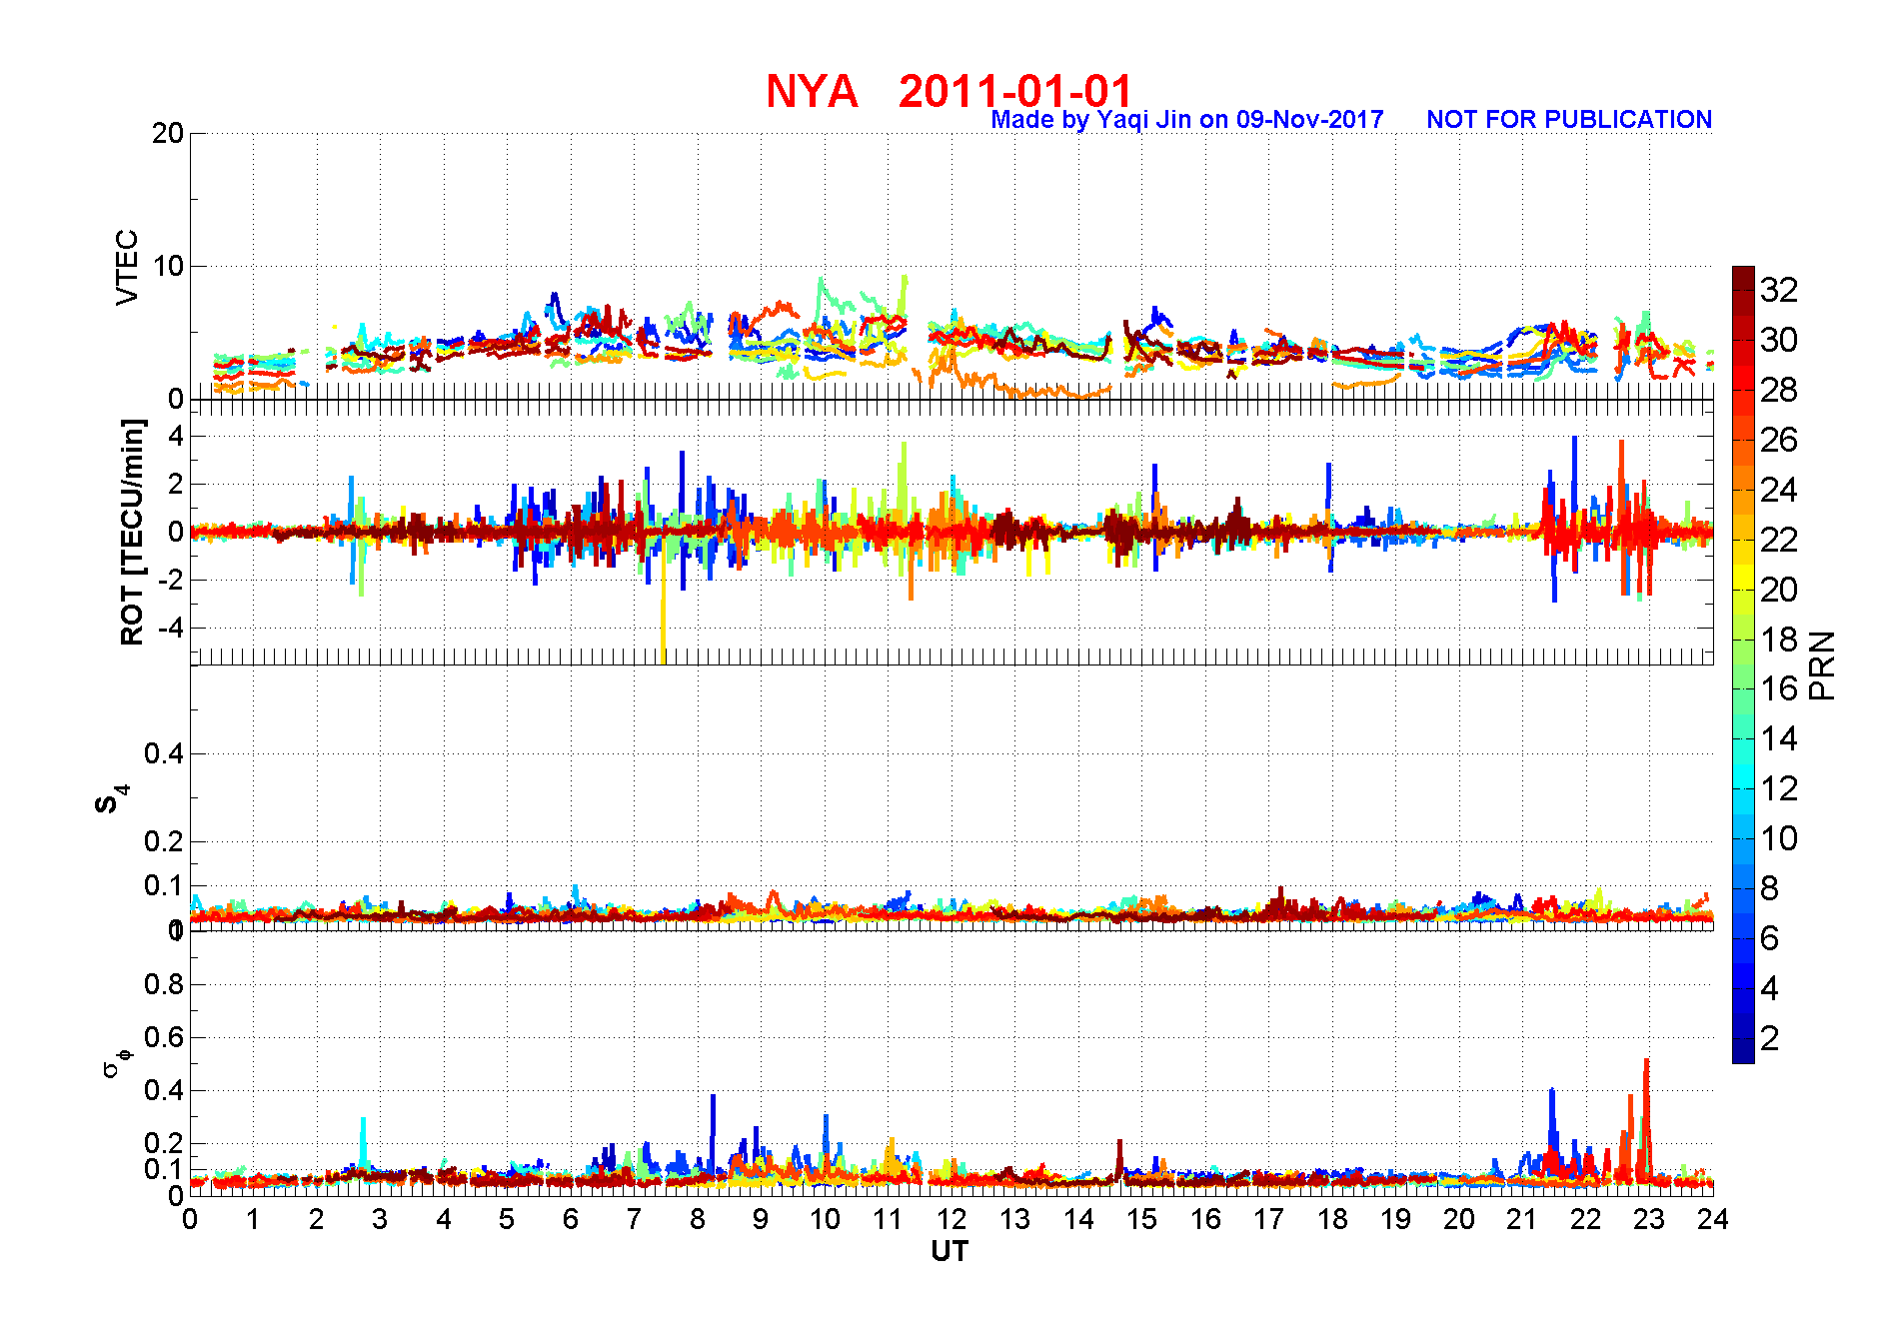Click colorbar tick label 16
1903x1329 pixels.
point(1779,688)
